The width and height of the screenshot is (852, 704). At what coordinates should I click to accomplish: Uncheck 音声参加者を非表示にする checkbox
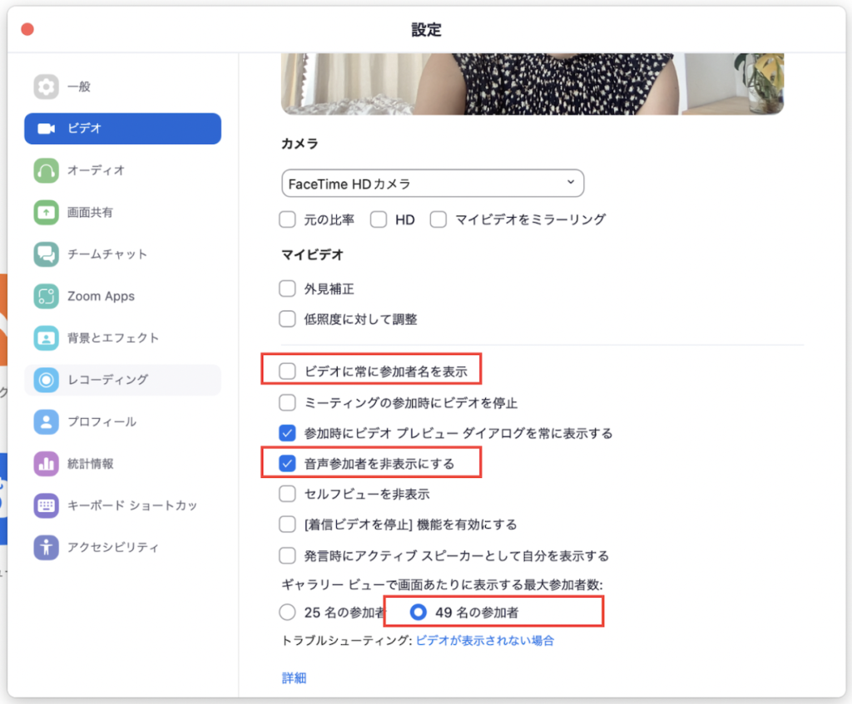(x=288, y=464)
